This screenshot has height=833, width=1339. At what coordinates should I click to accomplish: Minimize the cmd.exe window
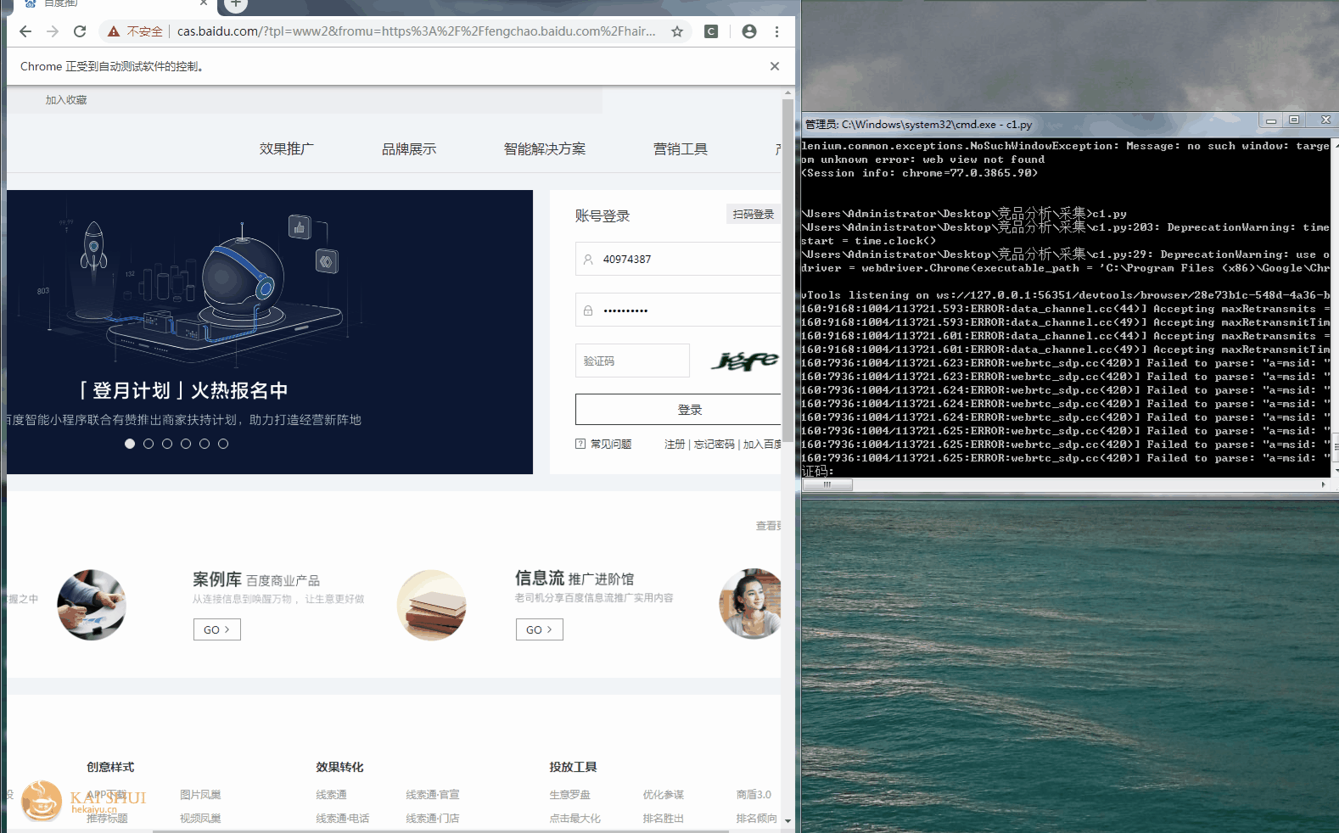[1271, 120]
